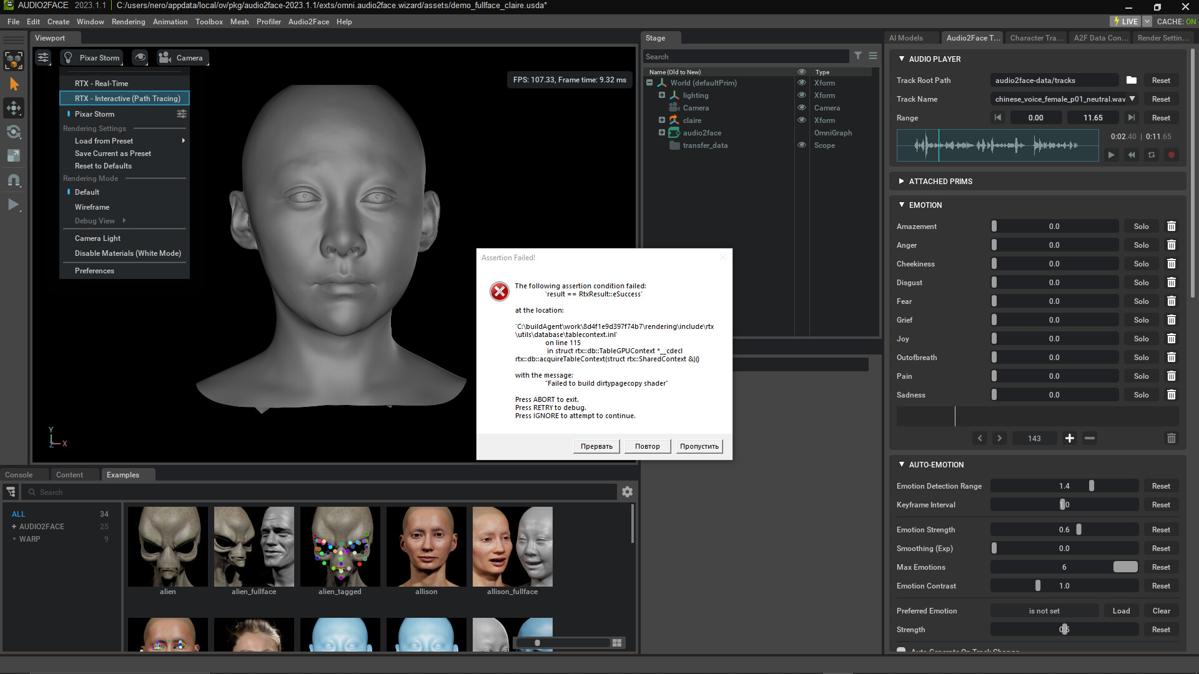Screen dimensions: 1199x674
Task: Open the Stage filter funnel icon
Action: coord(858,56)
